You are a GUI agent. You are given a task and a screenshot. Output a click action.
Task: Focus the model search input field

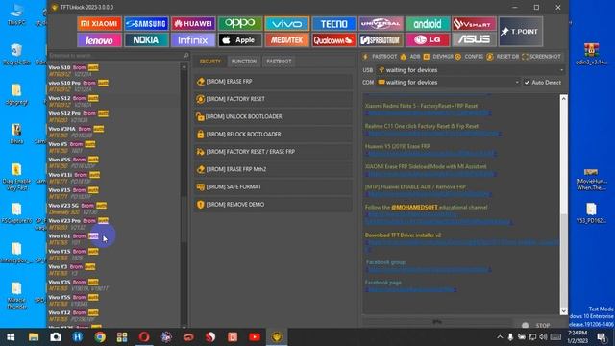[x=115, y=56]
